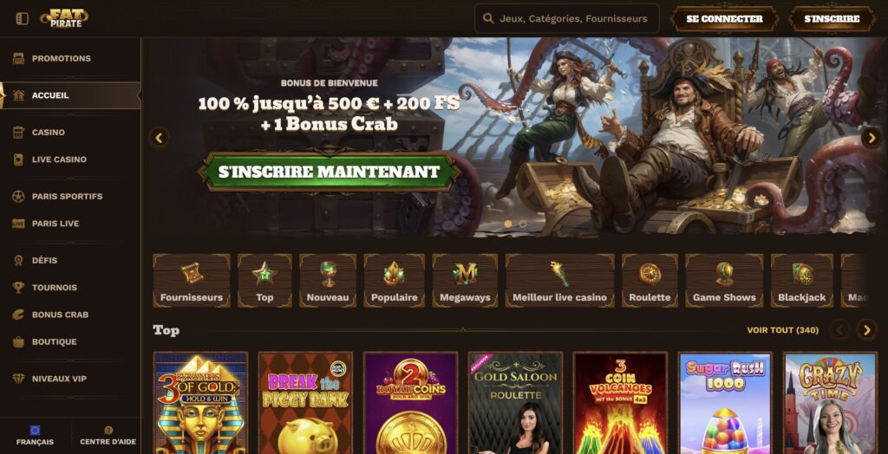
Task: Open the Français language selector
Action: pyautogui.click(x=35, y=436)
